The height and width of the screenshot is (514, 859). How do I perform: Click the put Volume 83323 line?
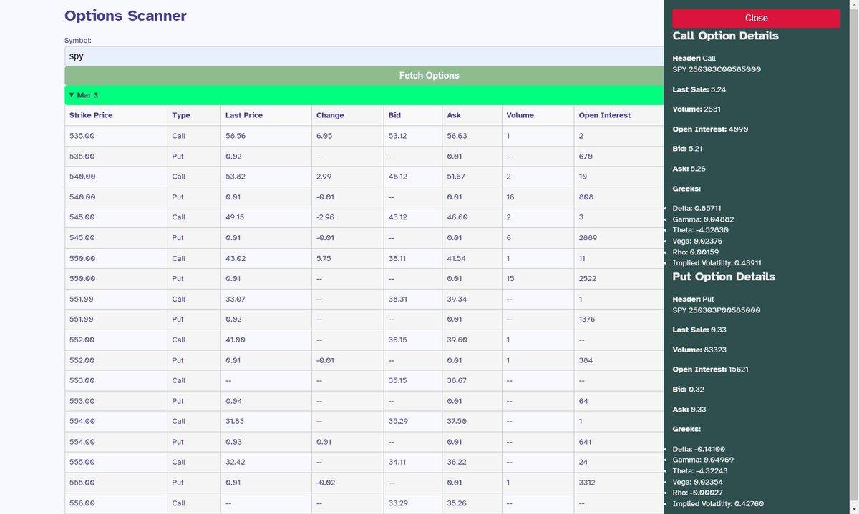pyautogui.click(x=699, y=350)
